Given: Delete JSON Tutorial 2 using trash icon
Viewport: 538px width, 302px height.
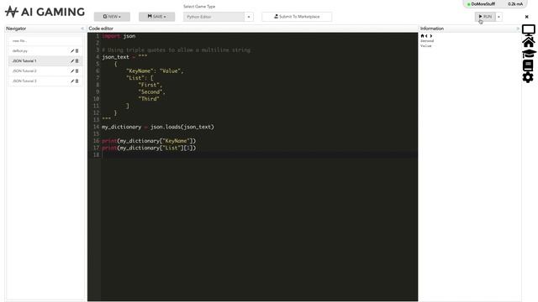Looking at the screenshot, I should [x=76, y=70].
